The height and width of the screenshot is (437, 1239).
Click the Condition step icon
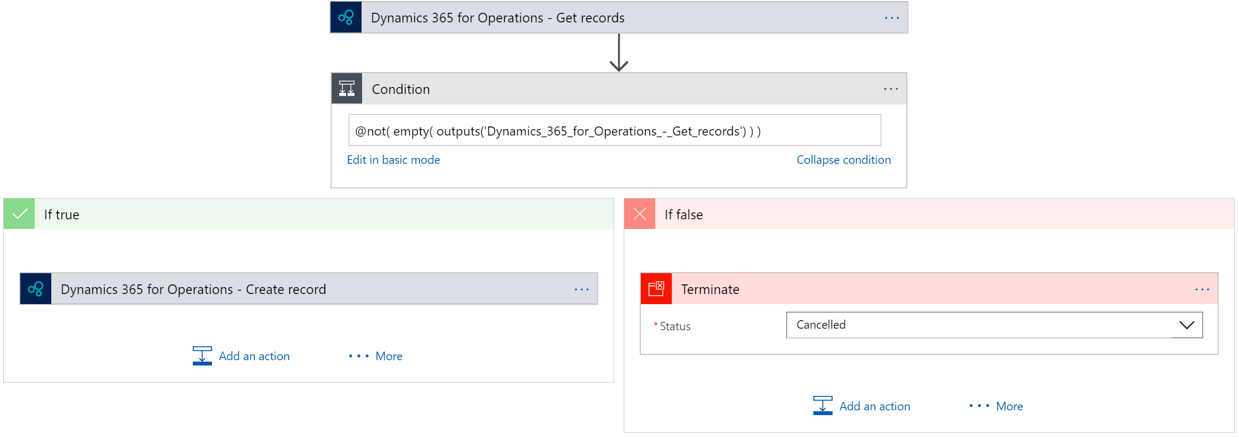click(x=347, y=89)
